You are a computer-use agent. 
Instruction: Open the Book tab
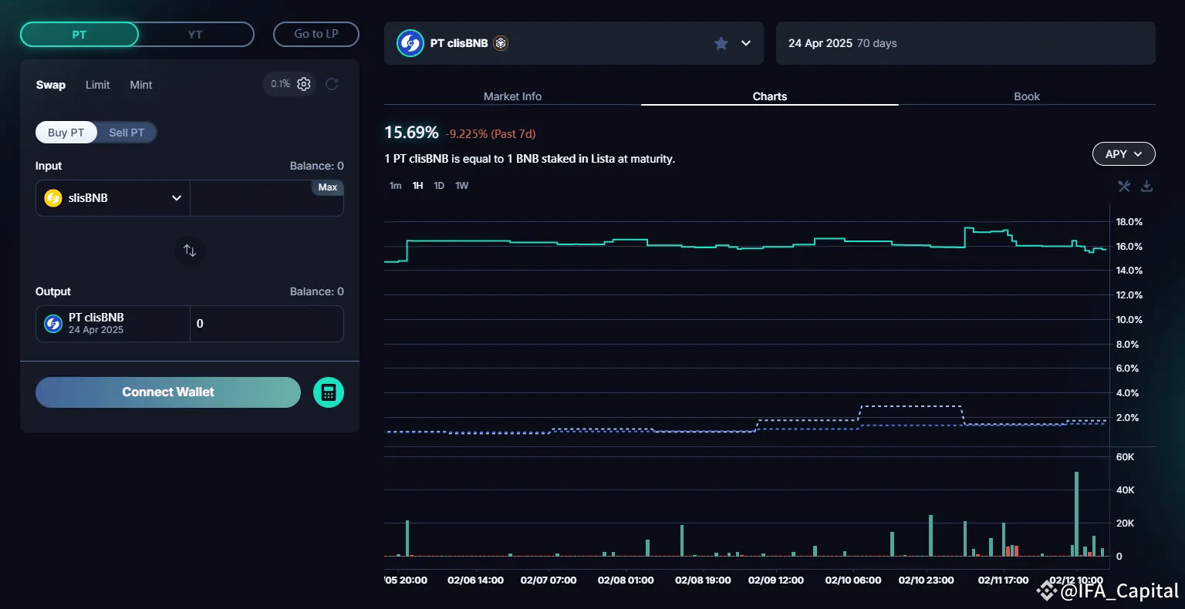(x=1026, y=96)
